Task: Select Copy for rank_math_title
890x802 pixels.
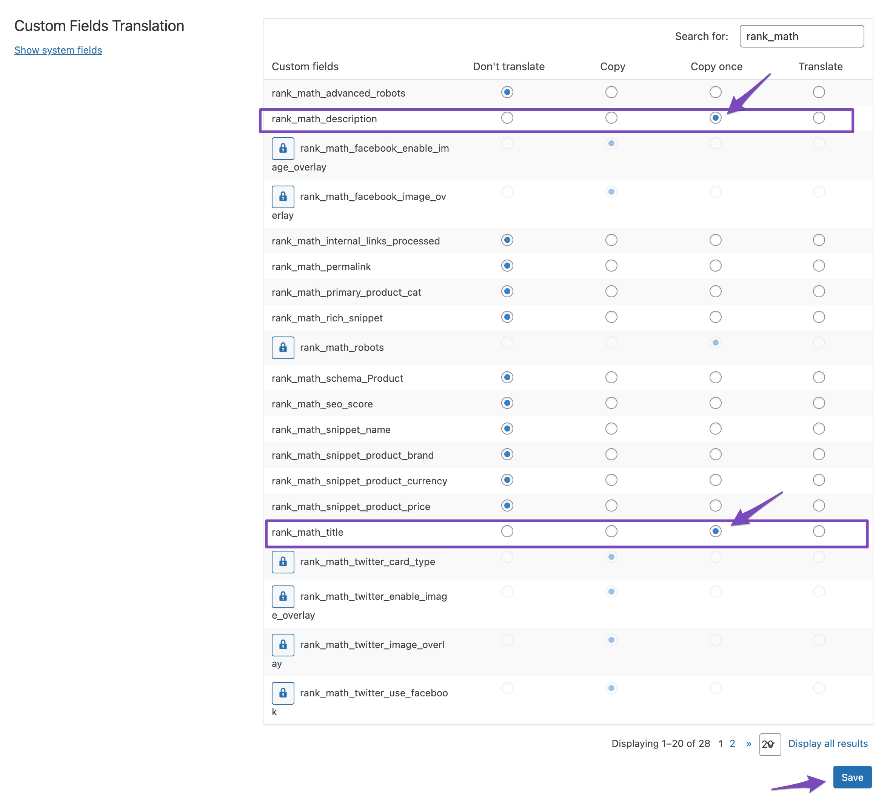Action: point(611,531)
